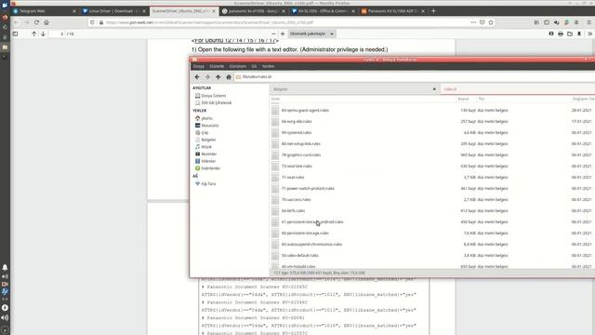Open İndirilenler in sidebar places

click(x=207, y=168)
